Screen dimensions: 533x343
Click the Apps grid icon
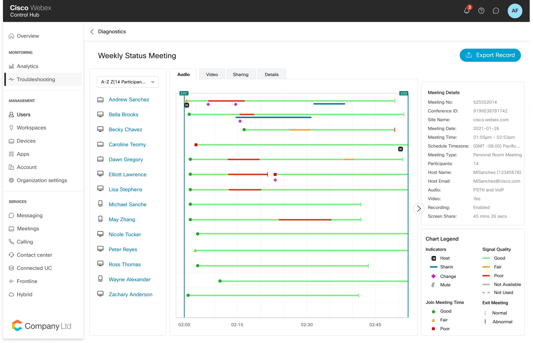(11, 154)
